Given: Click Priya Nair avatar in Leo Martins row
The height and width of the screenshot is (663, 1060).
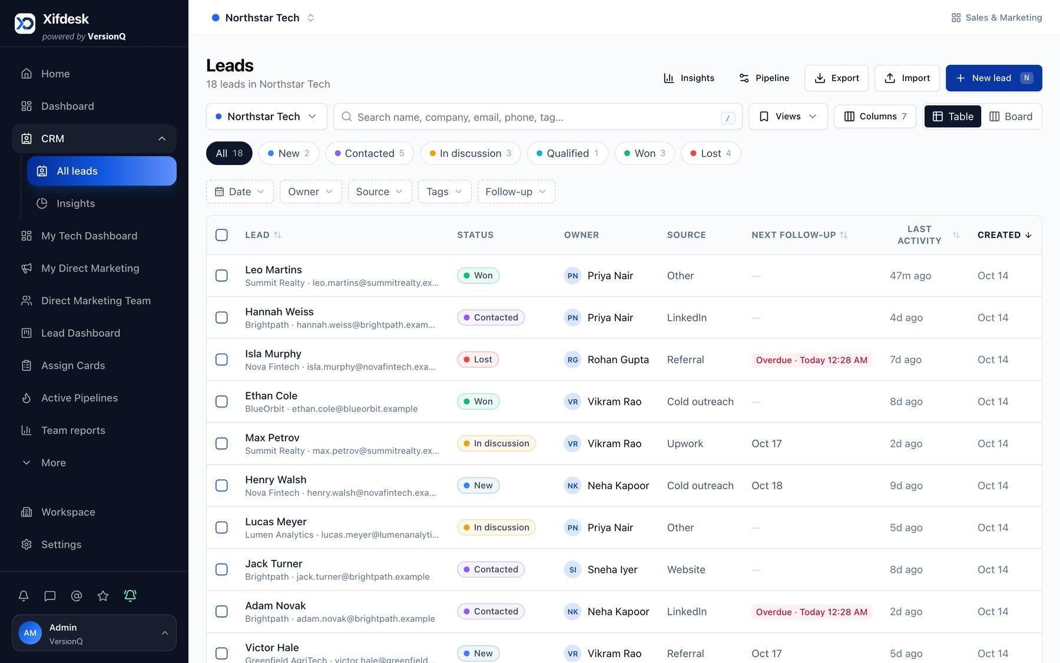Looking at the screenshot, I should pos(572,276).
